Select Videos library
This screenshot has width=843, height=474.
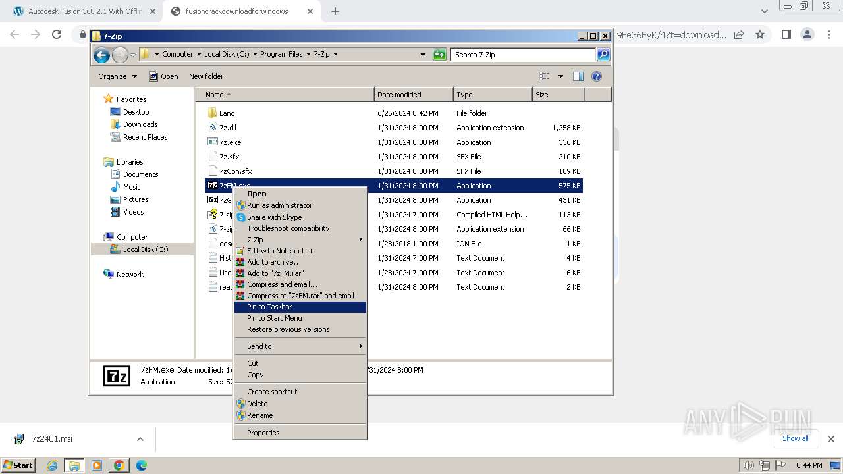(x=133, y=212)
